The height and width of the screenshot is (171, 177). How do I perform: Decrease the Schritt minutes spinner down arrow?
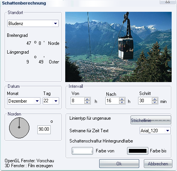155,102
